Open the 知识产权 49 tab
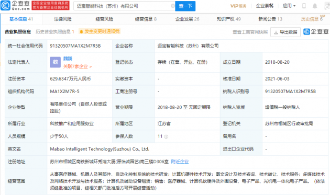The image size is (330, 195). point(228,19)
